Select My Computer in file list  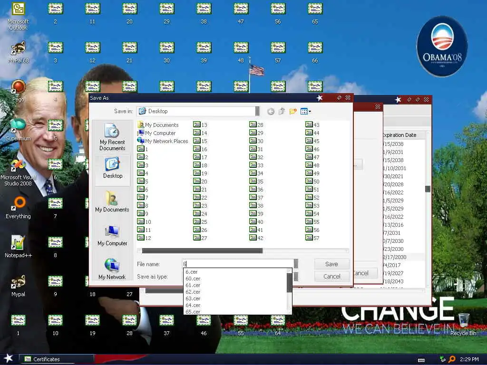click(x=156, y=133)
